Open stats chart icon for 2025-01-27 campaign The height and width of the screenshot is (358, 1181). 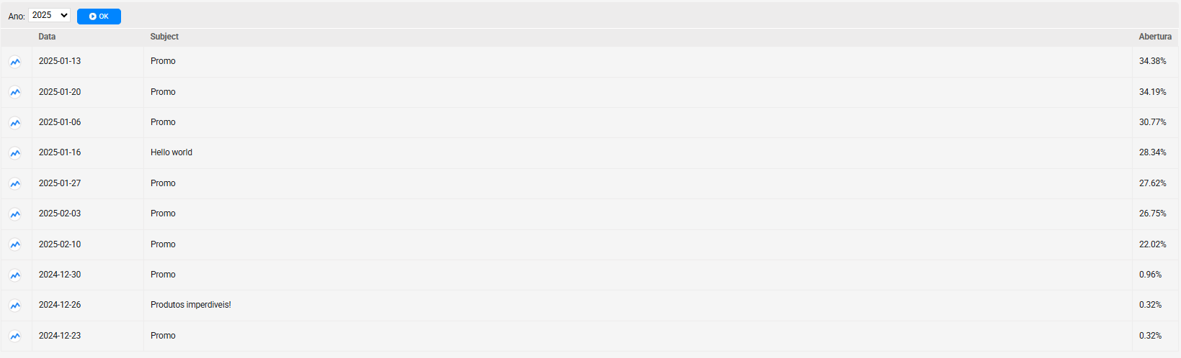coord(15,184)
